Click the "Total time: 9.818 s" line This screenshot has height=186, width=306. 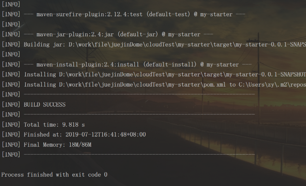[x=54, y=125]
